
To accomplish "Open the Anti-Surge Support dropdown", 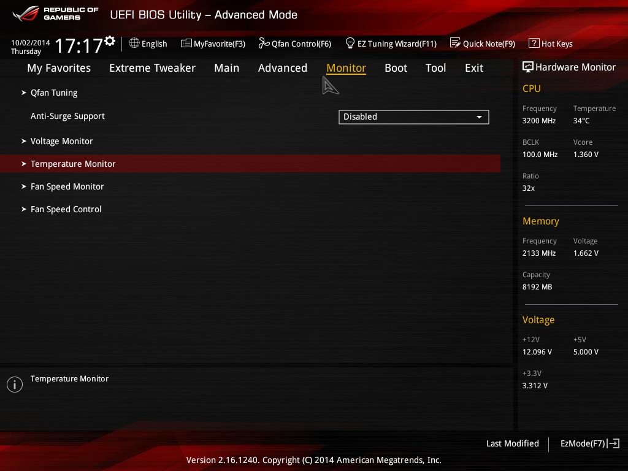I will point(413,117).
